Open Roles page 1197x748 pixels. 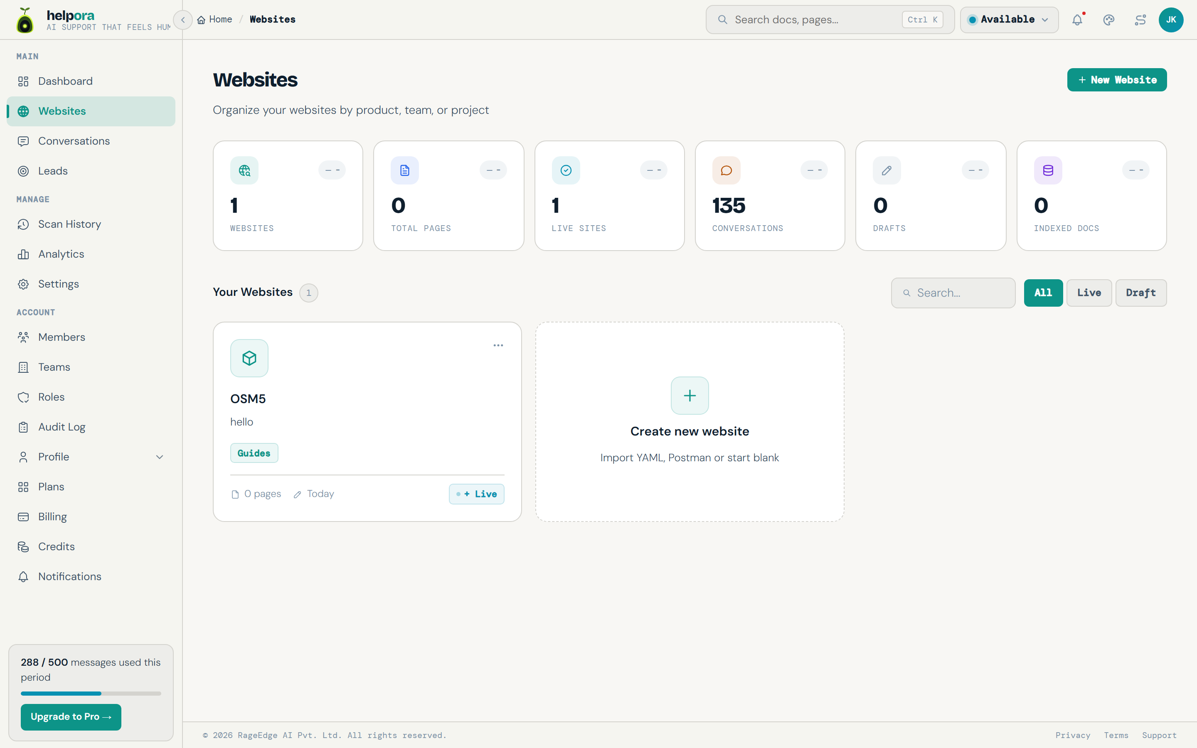point(91,397)
